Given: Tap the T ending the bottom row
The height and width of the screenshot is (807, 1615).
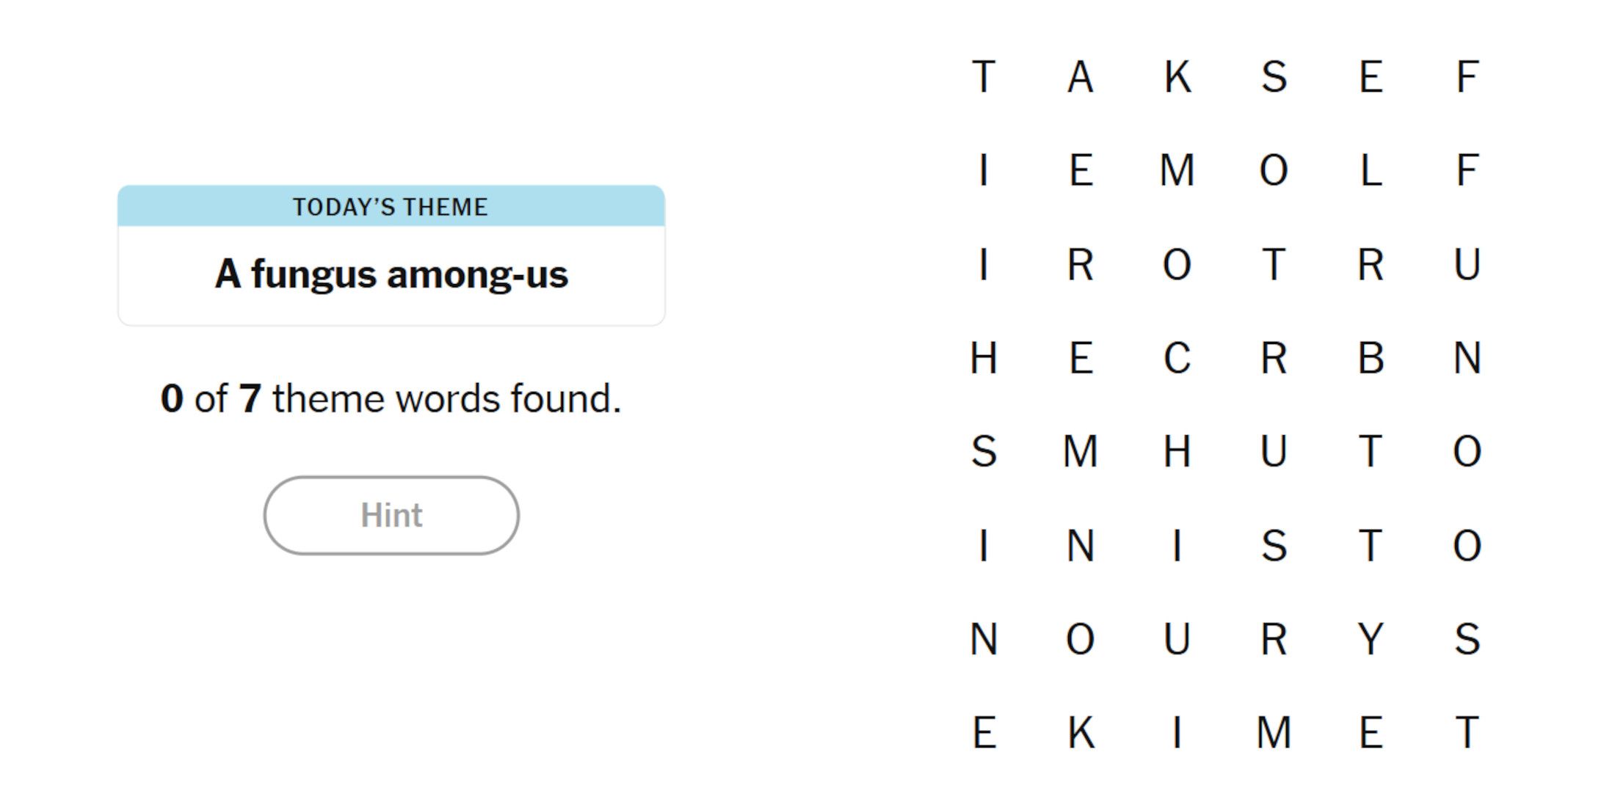Looking at the screenshot, I should click(1467, 733).
